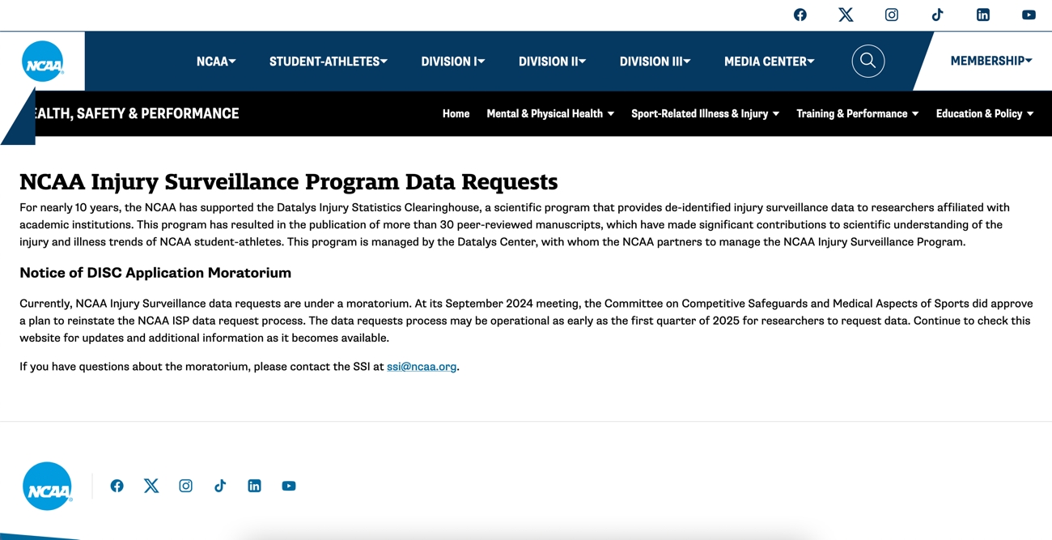Expand Mental & Physical Health submenu
This screenshot has width=1052, height=540.
[550, 113]
